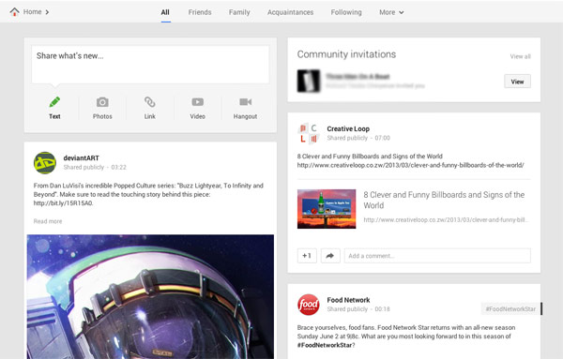Viewport: 563px width, 359px height.
Task: Expand the Home navigation chevron
Action: 47,12
